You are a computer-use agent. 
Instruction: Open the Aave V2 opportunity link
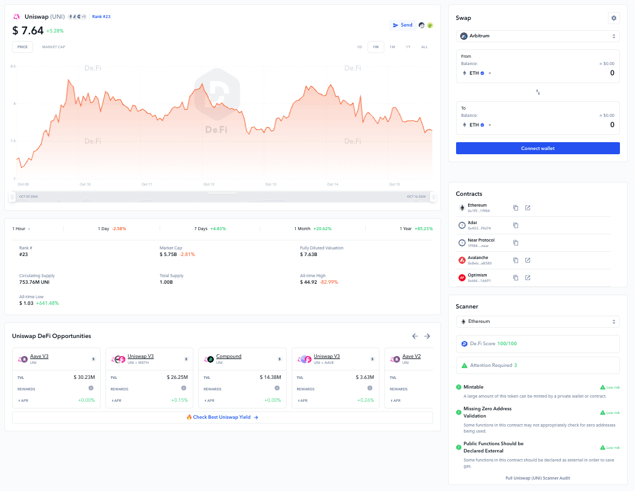(411, 356)
